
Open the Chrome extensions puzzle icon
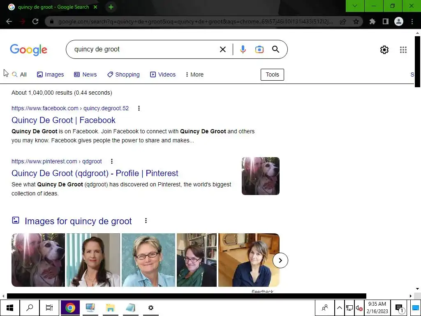pos(372,21)
